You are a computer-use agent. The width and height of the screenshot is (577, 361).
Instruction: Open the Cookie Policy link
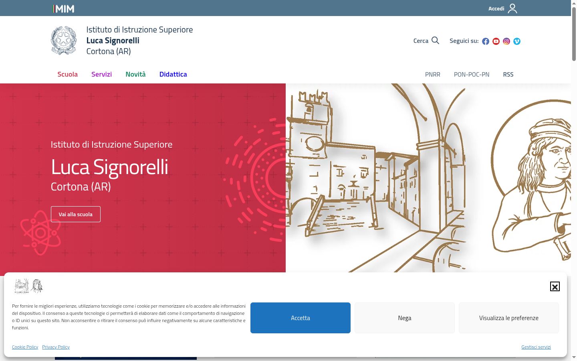point(25,347)
